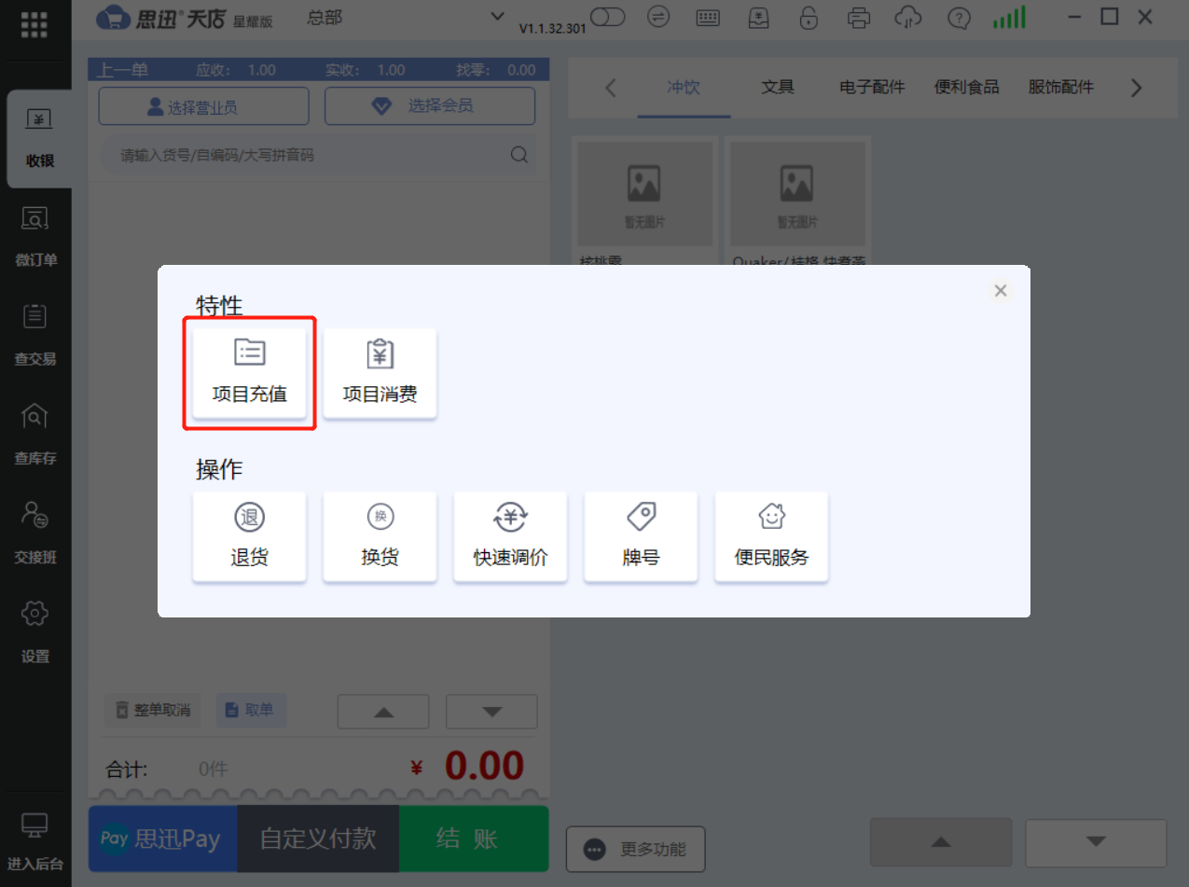
Task: Flip the toggle switch beside the version number
Action: [607, 18]
